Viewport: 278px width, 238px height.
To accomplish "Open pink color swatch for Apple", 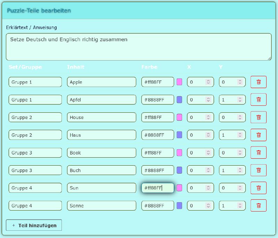I will pyautogui.click(x=179, y=82).
